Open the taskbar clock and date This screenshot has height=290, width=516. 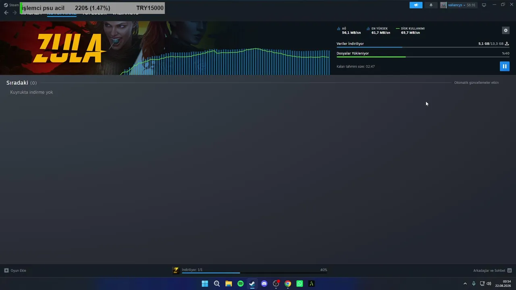pyautogui.click(x=504, y=284)
